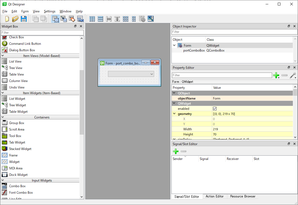Open the File menu
298x205 pixels.
coord(5,11)
